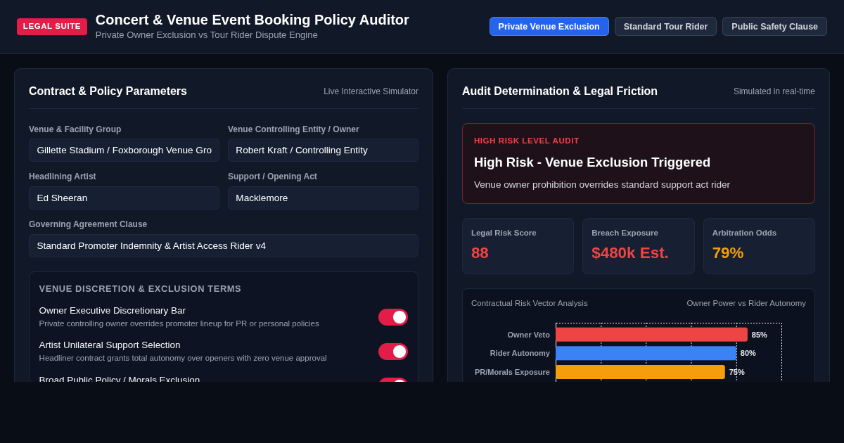Expand the Governing Agreement Clause selector
Viewport: 844px width, 443px height.
(224, 245)
